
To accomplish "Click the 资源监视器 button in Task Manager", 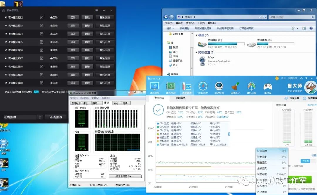I will [125, 176].
